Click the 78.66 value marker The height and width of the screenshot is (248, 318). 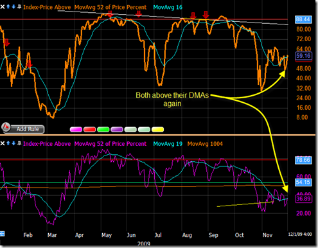(x=303, y=160)
